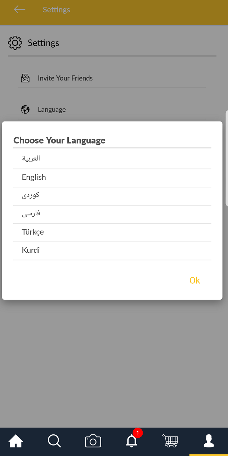
Task: Confirm selection with the Ok button
Action: tap(195, 280)
